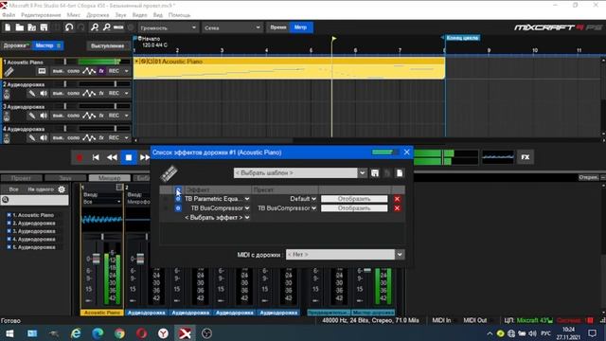Click the rewind transport button
This screenshot has height=341, width=606.
[x=112, y=158]
